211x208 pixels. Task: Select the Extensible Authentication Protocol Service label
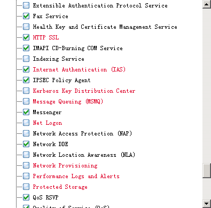point(100,5)
